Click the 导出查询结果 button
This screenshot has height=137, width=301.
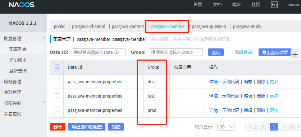[275, 52]
